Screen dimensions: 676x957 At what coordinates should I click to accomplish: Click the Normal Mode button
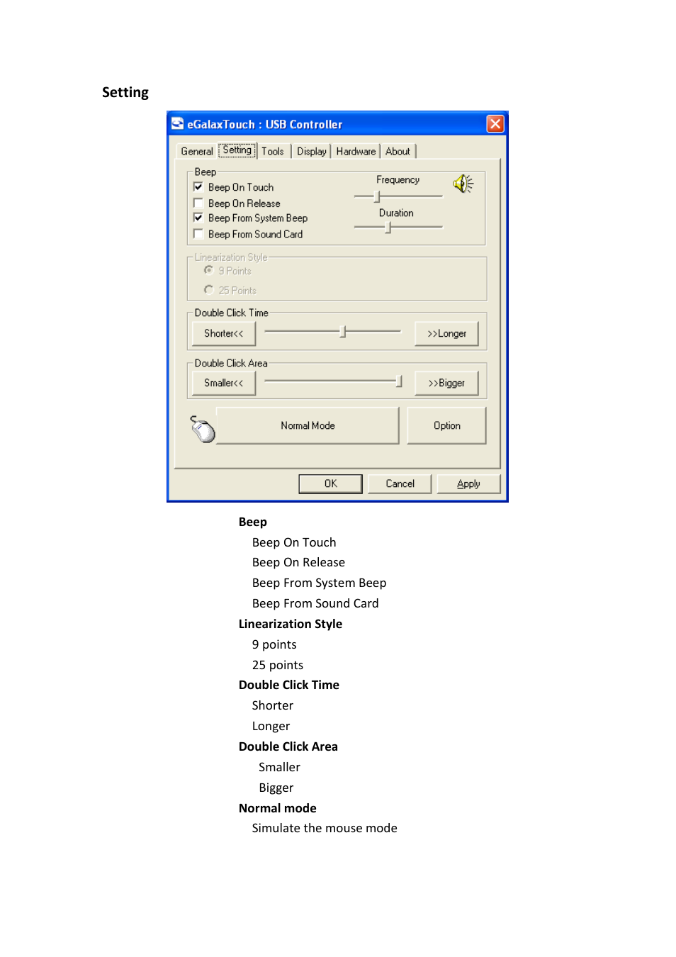click(308, 425)
